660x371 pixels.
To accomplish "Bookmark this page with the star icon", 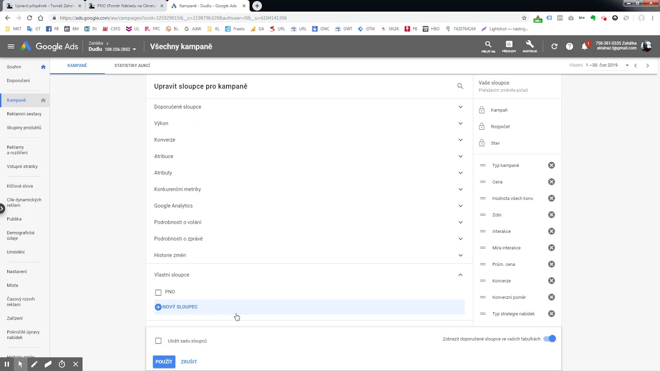I will 524,18.
